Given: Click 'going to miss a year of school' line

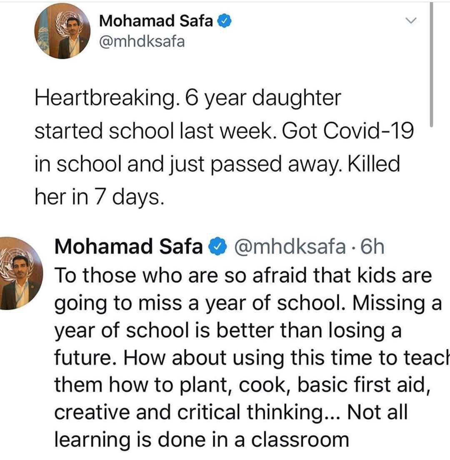Looking at the screenshot, I should pyautogui.click(x=248, y=303).
